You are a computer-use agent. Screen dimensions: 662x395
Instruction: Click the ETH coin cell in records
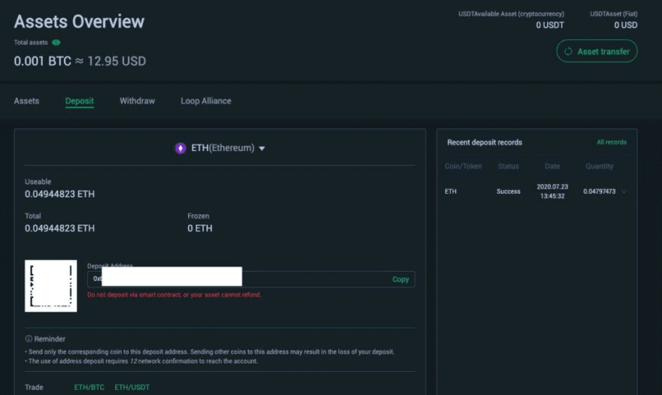[x=451, y=191]
